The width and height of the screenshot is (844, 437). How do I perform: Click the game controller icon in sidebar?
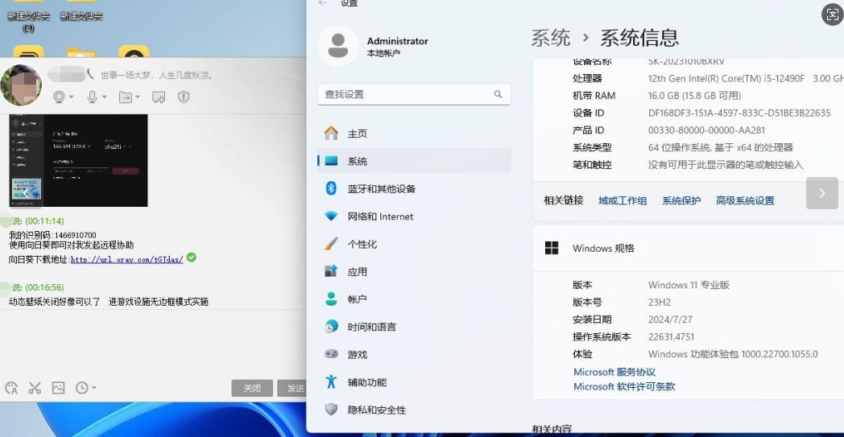tap(331, 354)
